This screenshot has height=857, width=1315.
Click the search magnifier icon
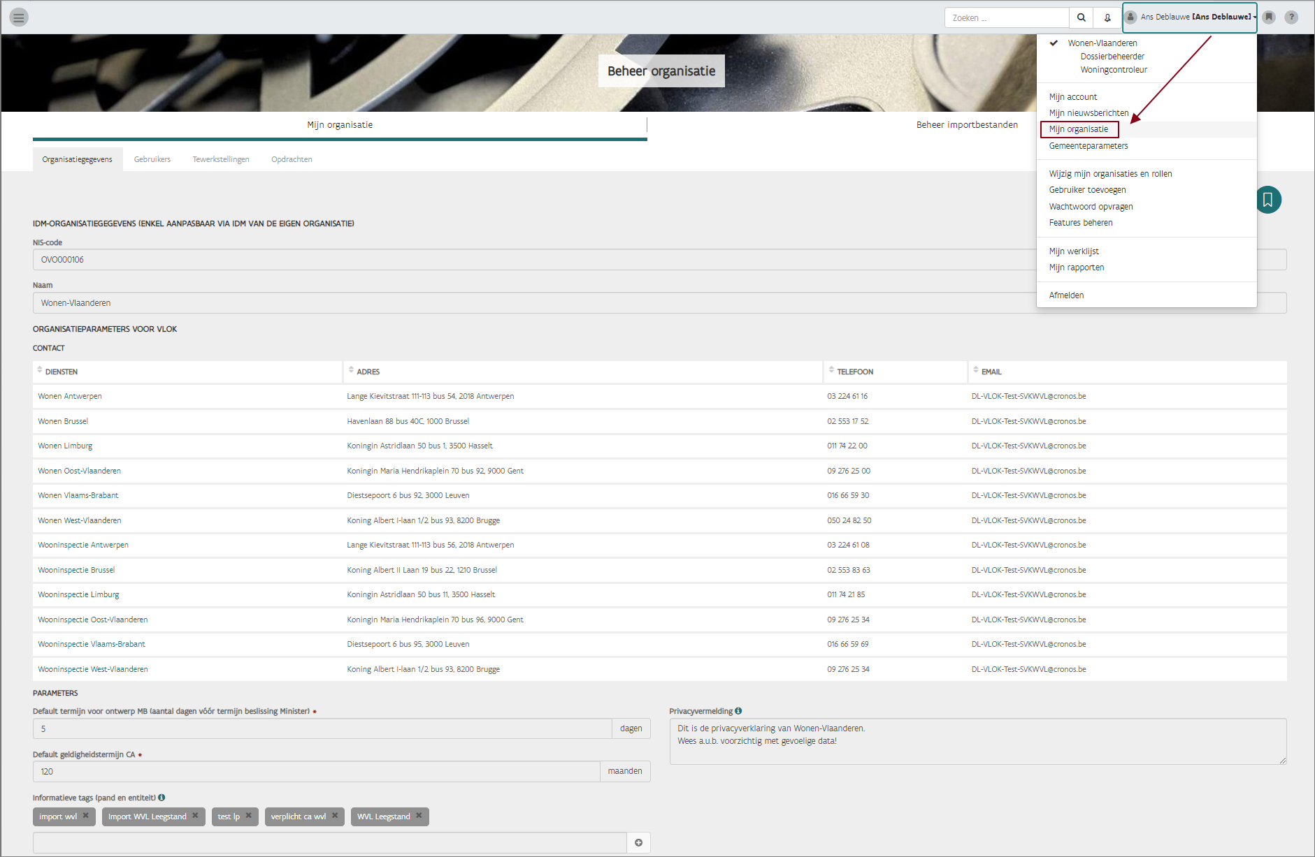1081,17
